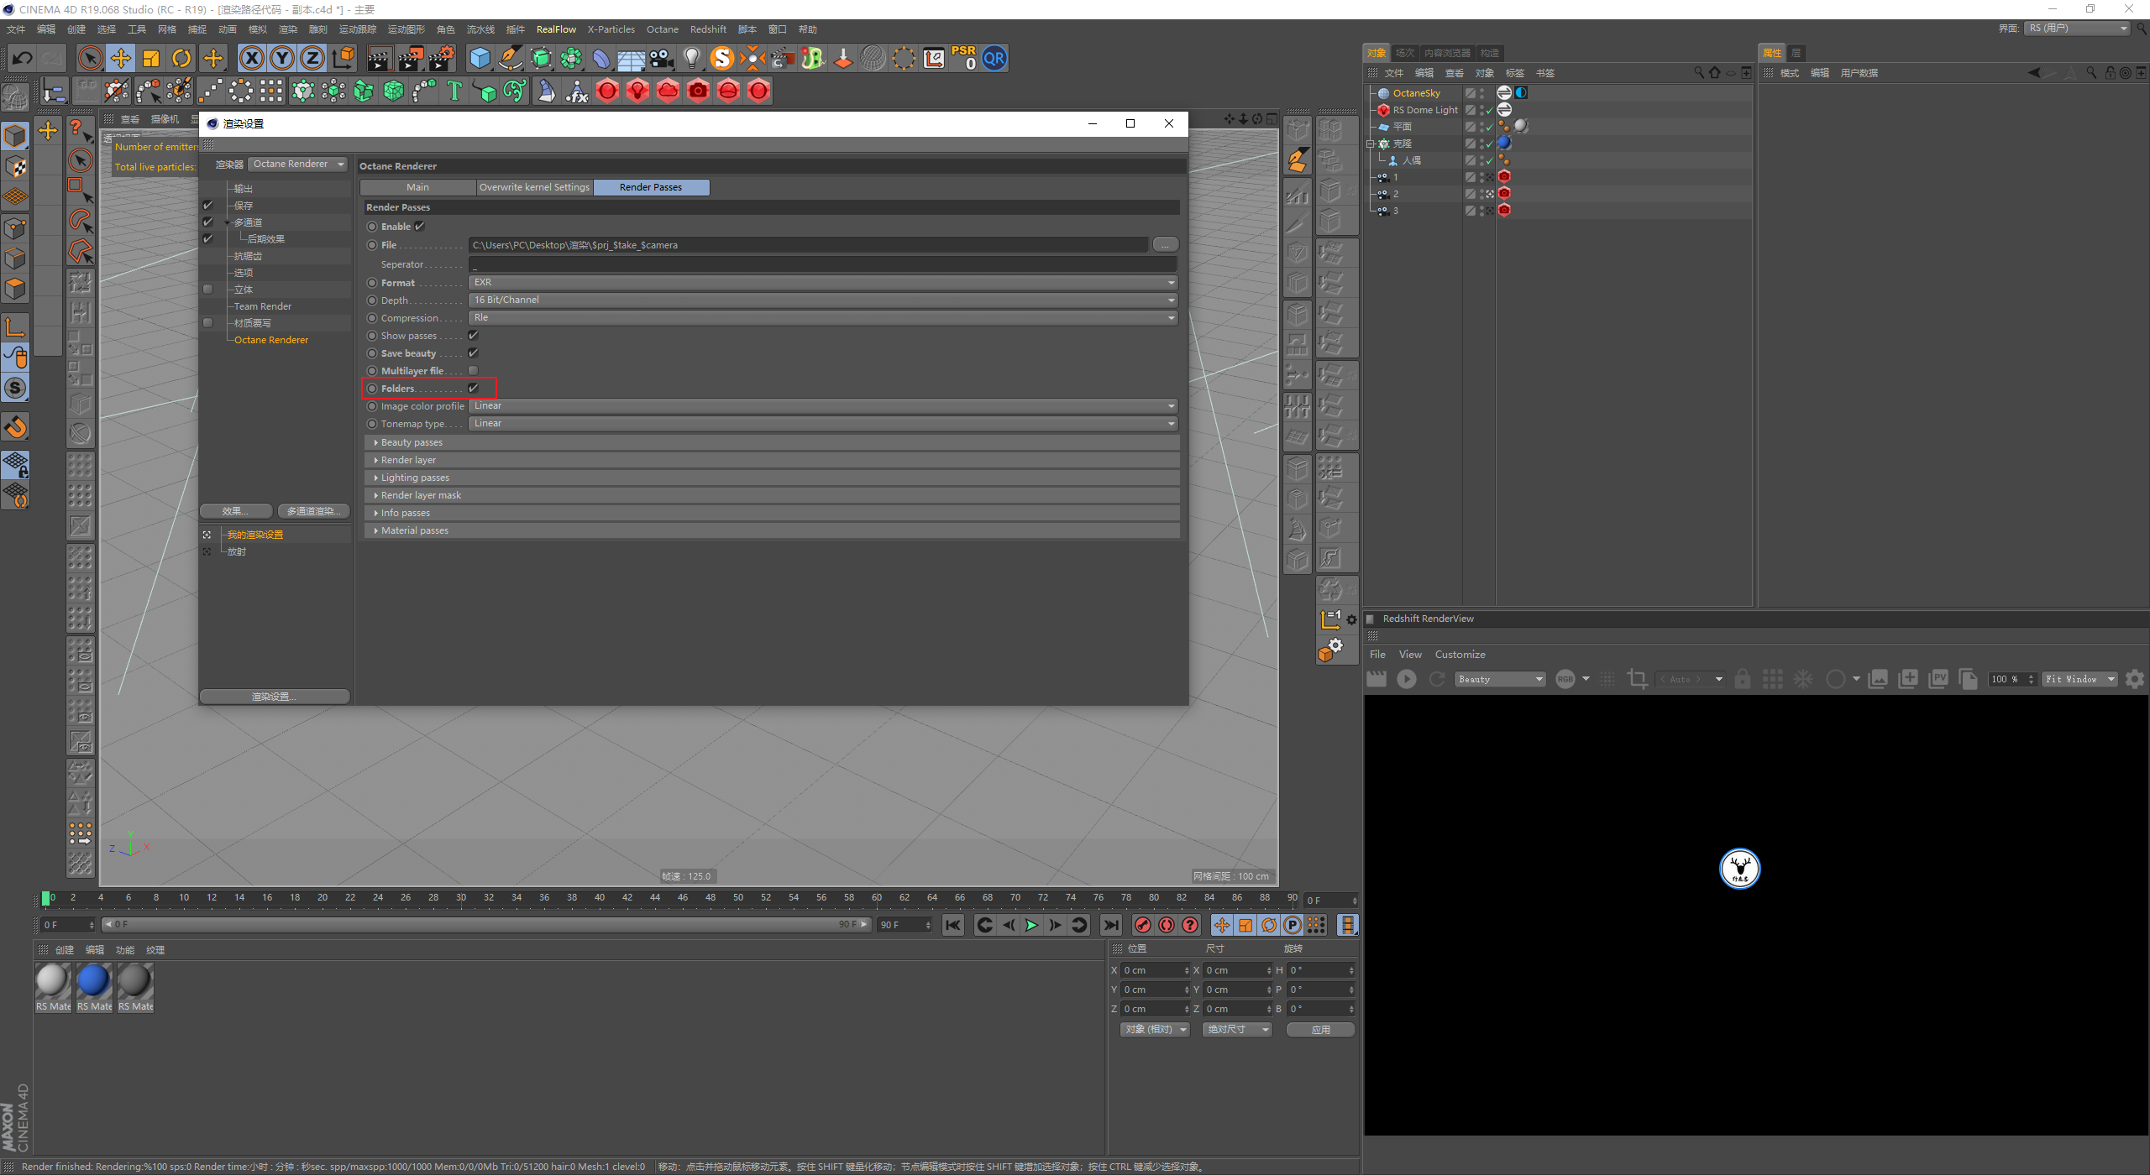
Task: Switch to the Main tab
Action: 417,187
